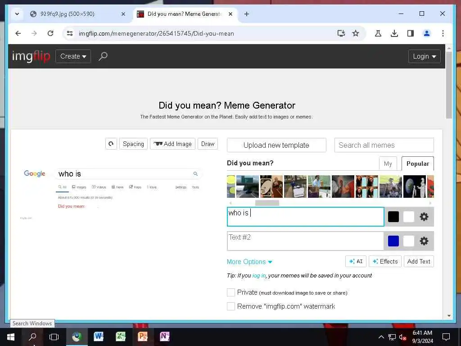Open Chrome Labs flask icon
The height and width of the screenshot is (346, 461).
click(x=378, y=33)
